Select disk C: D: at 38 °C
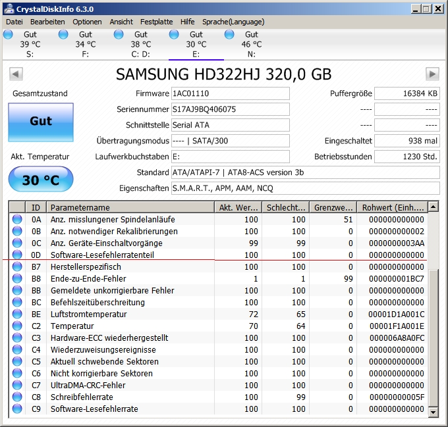448x427 pixels. tap(141, 44)
